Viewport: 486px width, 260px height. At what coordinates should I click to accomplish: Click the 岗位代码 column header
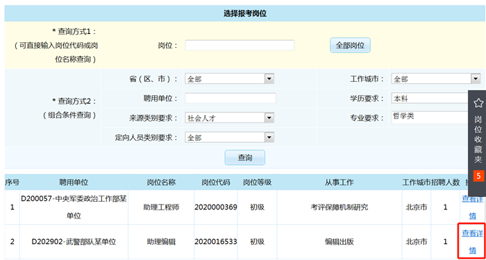pos(216,182)
